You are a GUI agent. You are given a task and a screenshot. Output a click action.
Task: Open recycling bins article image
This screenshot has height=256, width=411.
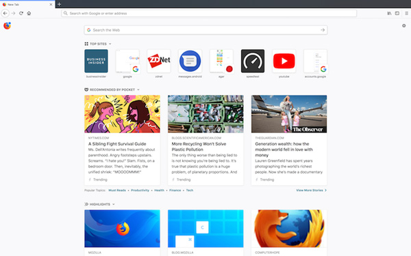point(206,114)
